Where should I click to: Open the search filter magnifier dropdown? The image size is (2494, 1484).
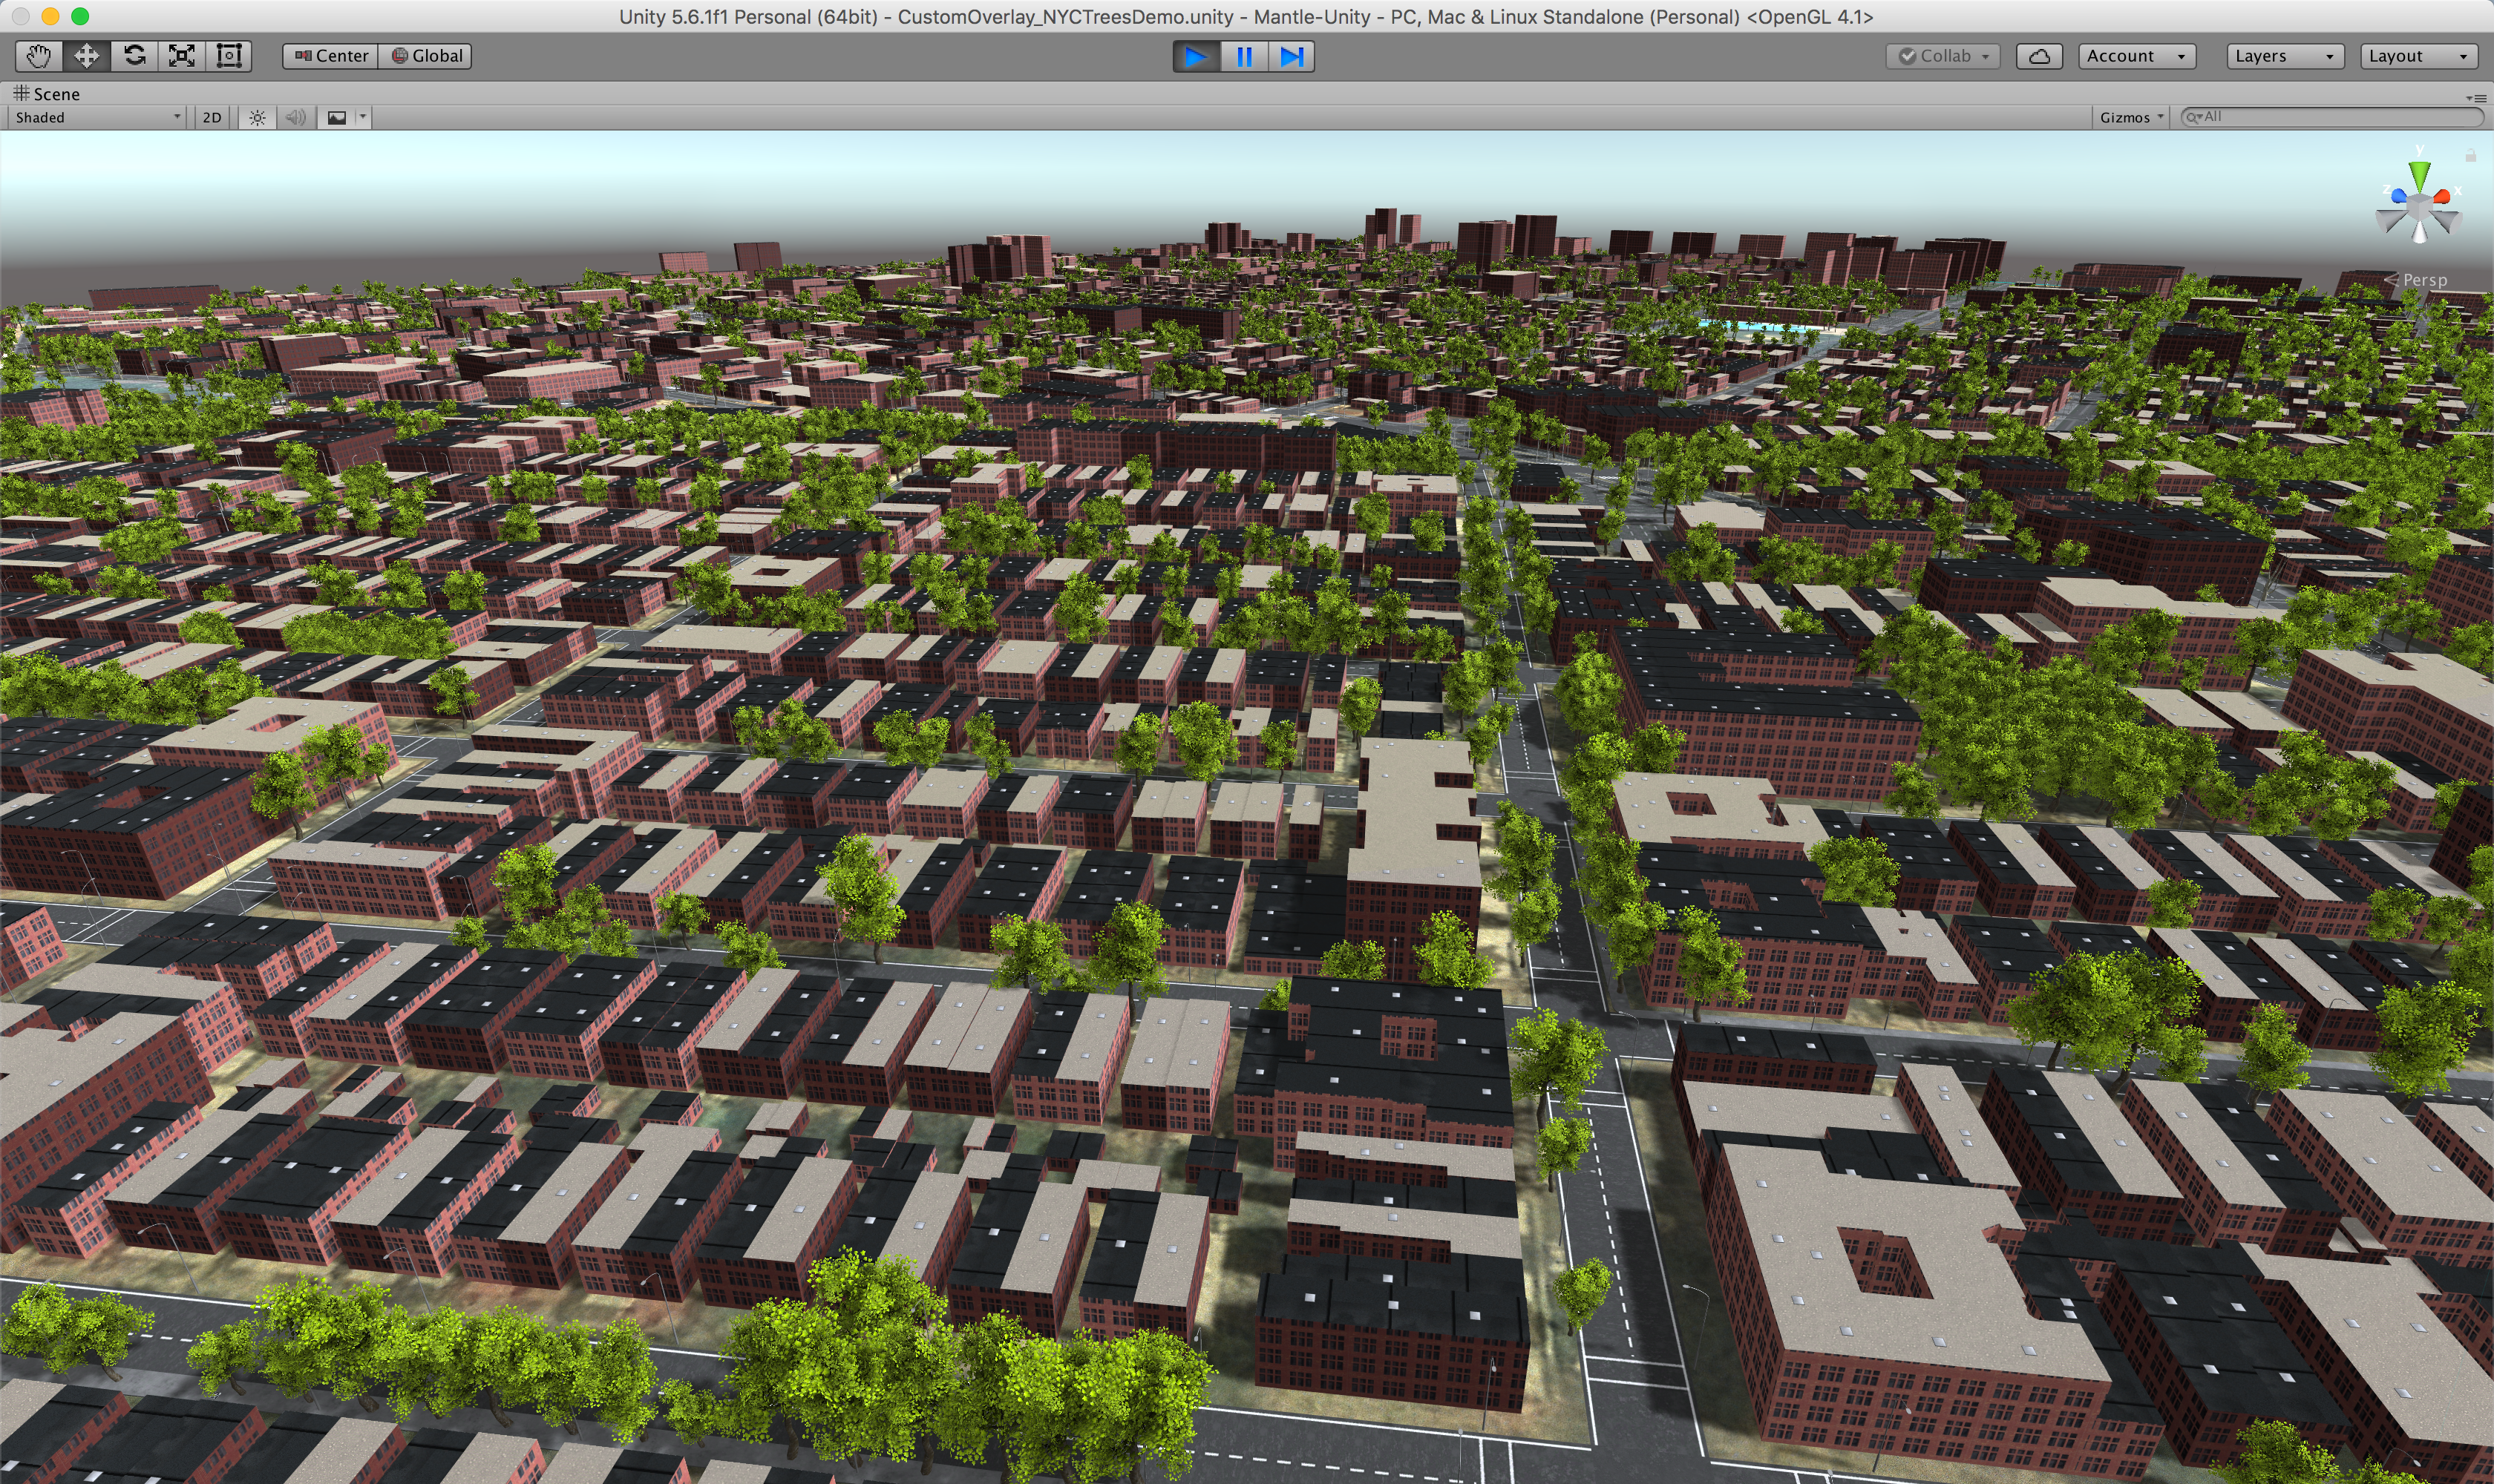2195,117
